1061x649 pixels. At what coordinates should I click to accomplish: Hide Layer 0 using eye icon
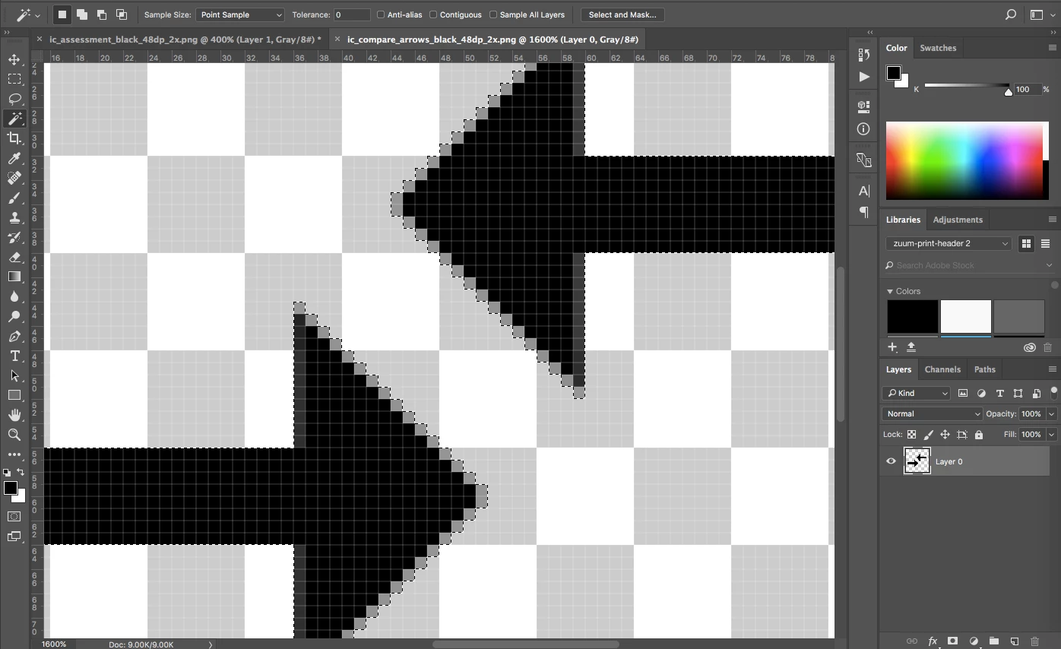point(891,461)
